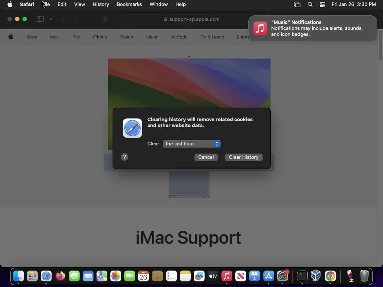This screenshot has width=383, height=287.
Task: Toggle the Safari sidebar button
Action: [40, 19]
